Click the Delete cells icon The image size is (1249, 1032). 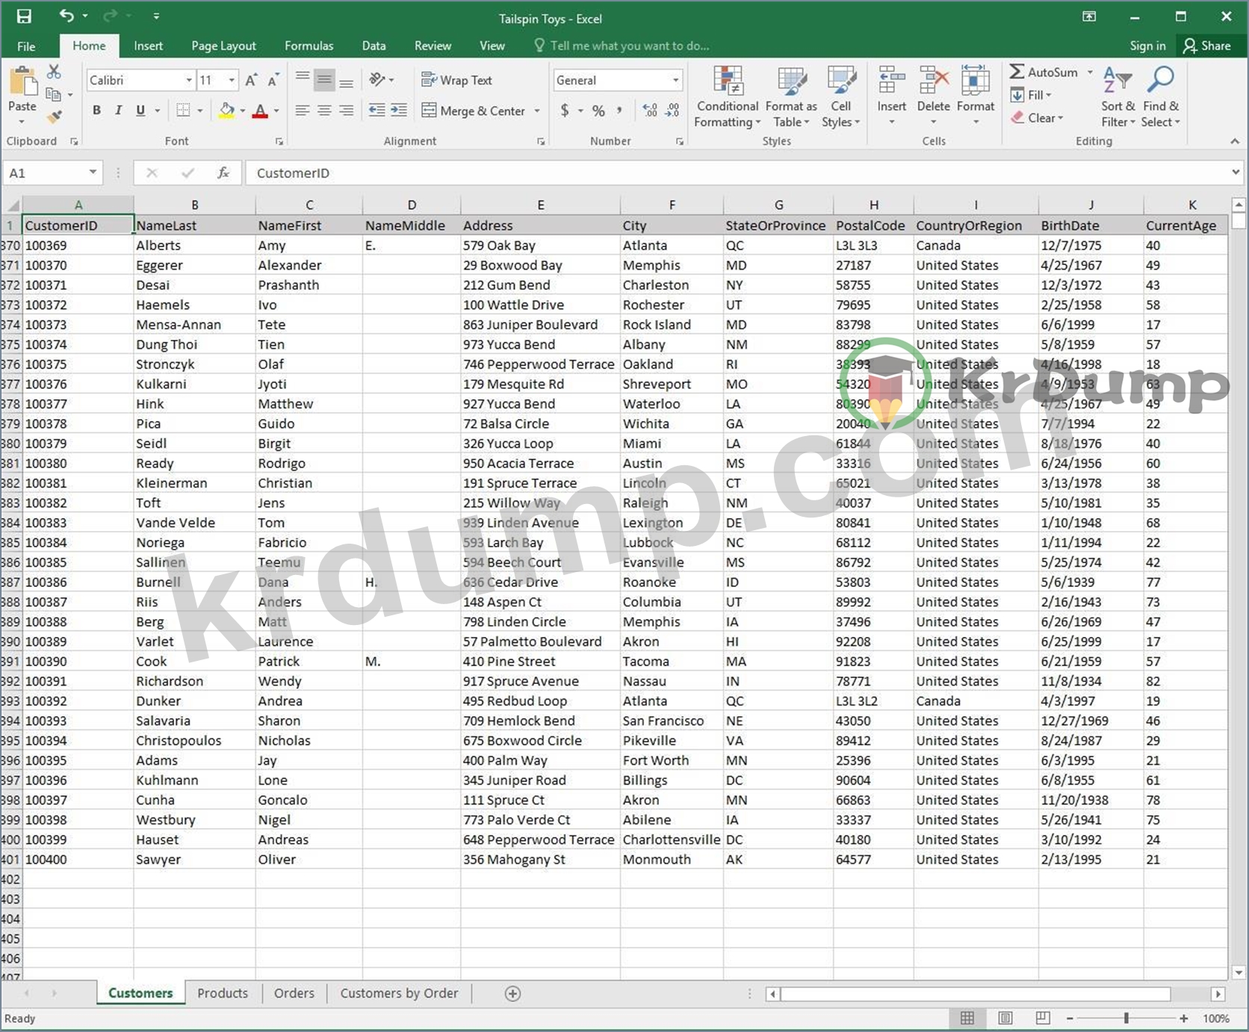(934, 81)
